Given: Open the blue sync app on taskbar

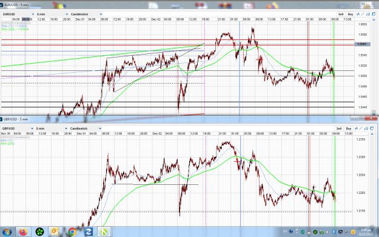Looking at the screenshot, I should pos(89,232).
